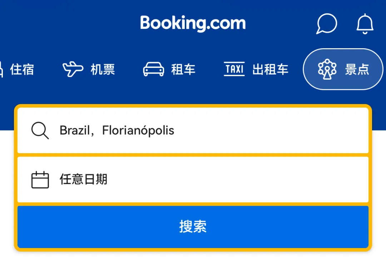The width and height of the screenshot is (386, 269).
Task: Edit the Brazil, Florianópolis destination text
Action: click(x=117, y=130)
